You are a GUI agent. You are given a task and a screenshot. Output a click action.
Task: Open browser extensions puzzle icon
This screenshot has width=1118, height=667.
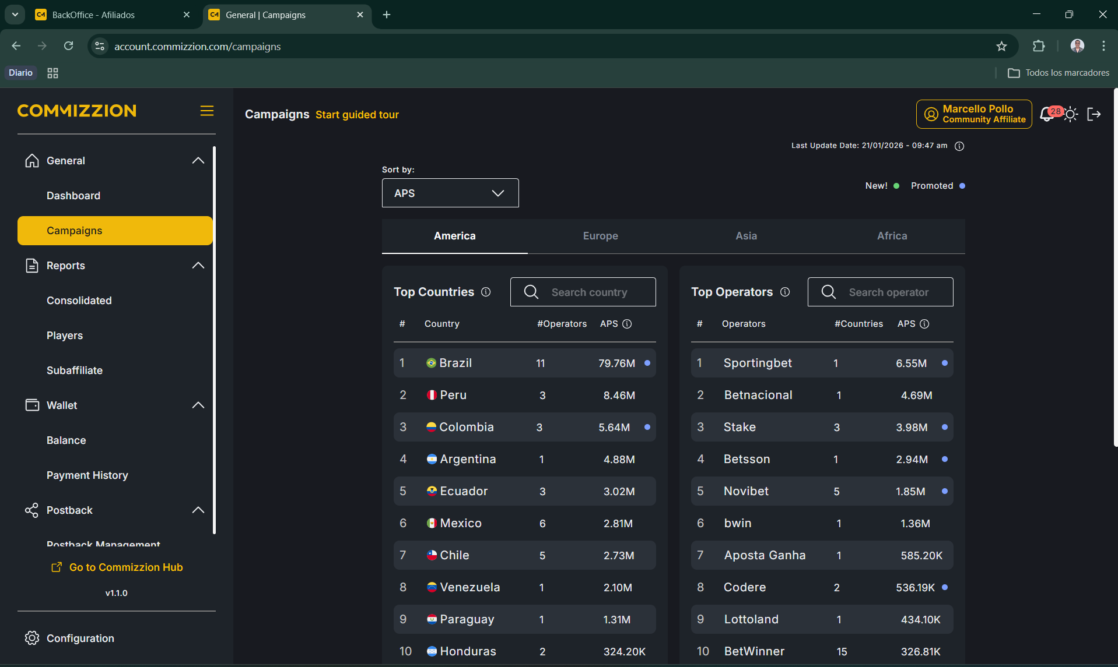1039,47
